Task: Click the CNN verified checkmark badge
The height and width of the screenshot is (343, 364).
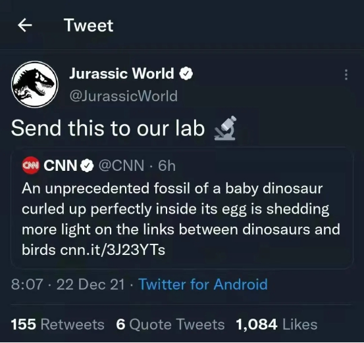Action: click(x=87, y=166)
